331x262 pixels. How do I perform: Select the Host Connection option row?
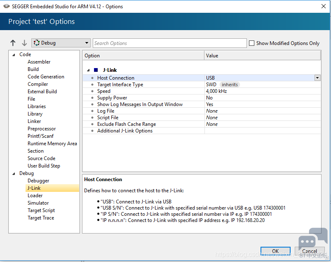(202, 78)
